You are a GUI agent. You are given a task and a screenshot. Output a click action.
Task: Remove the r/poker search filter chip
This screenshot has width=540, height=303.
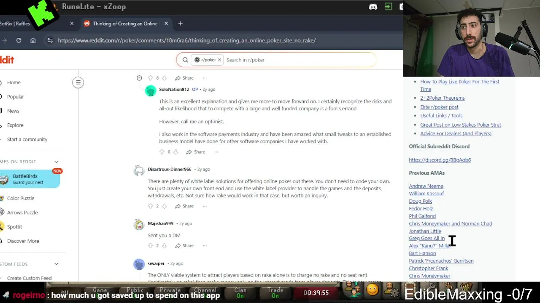[x=219, y=60]
